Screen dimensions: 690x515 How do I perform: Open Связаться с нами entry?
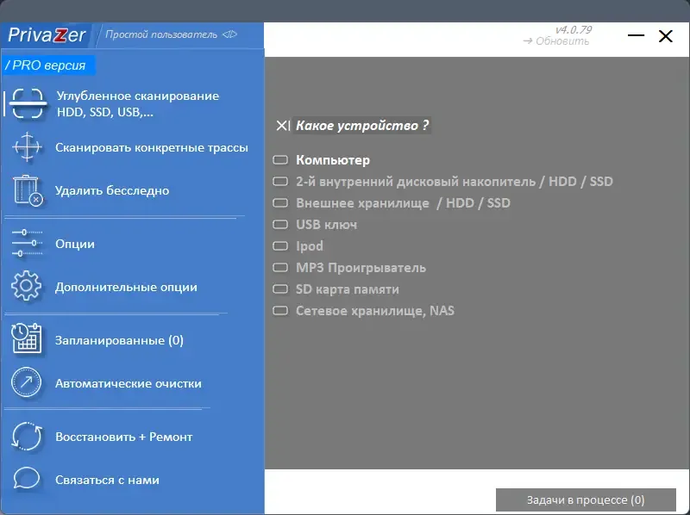107,480
